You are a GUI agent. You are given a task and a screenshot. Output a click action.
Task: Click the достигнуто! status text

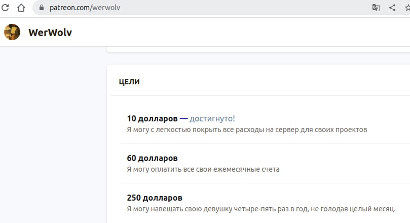click(212, 118)
